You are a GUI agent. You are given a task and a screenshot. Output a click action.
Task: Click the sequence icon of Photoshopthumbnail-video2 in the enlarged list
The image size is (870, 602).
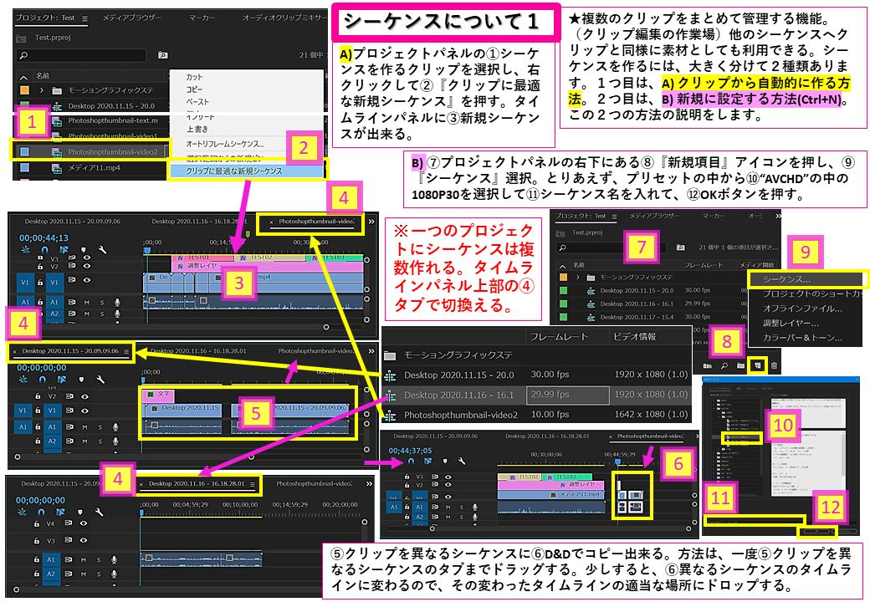[390, 416]
